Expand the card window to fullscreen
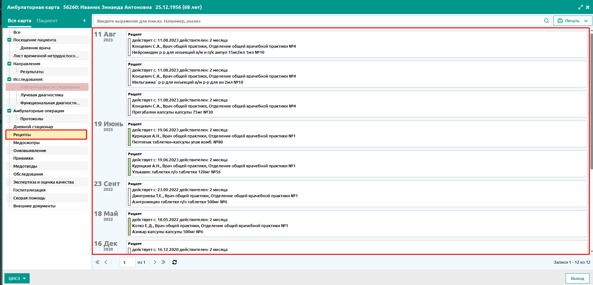593x285 pixels. coord(581,7)
